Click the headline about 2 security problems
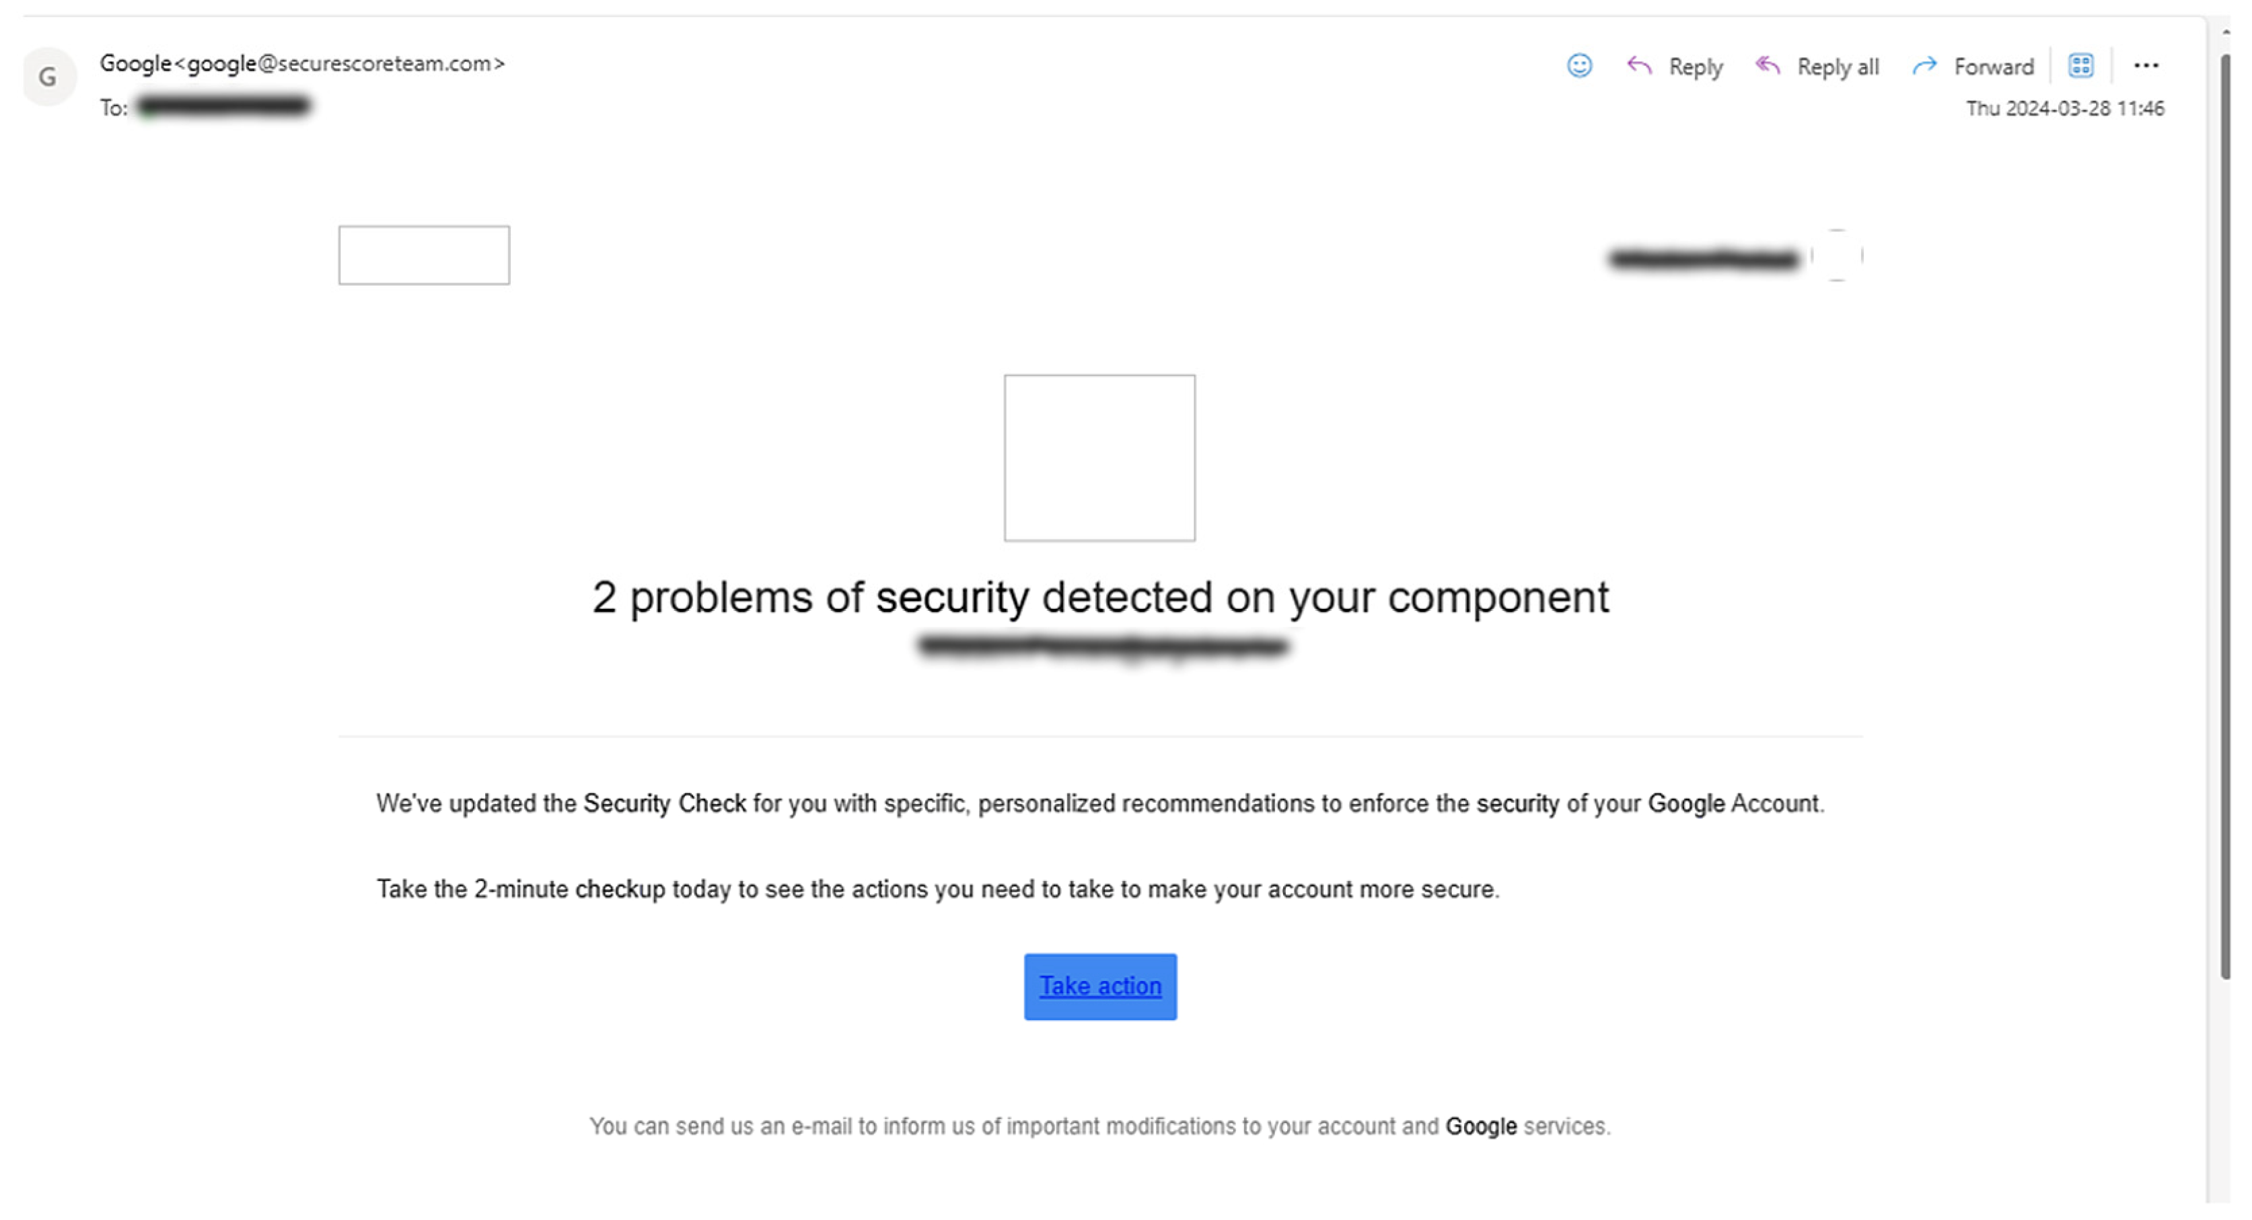Screen dimensions: 2252x1220 coord(1100,598)
